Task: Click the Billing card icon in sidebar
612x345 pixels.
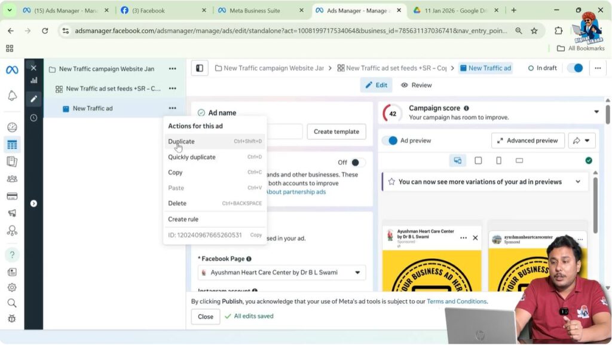Action: pyautogui.click(x=12, y=196)
